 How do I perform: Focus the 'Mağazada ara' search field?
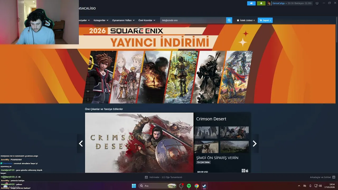[193, 20]
